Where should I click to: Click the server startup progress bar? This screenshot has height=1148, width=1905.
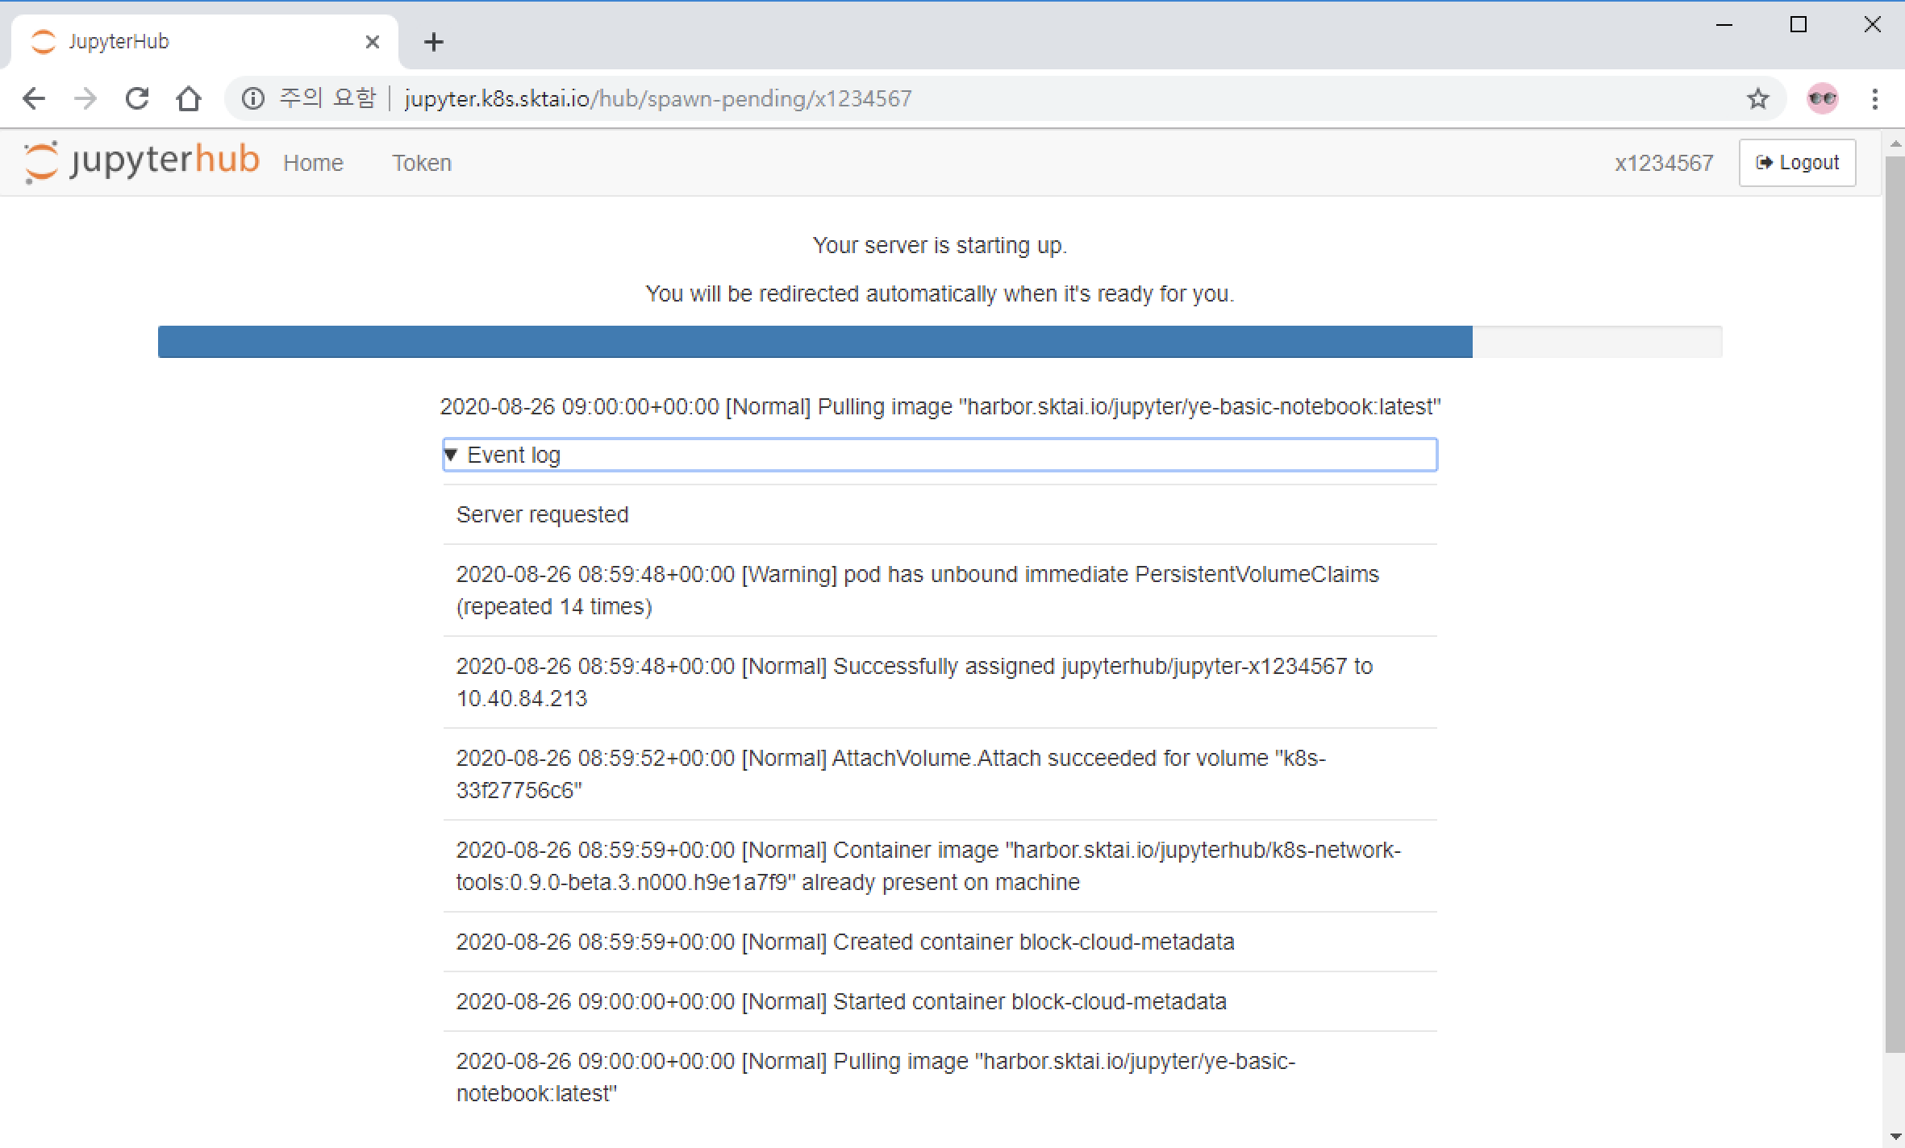940,342
